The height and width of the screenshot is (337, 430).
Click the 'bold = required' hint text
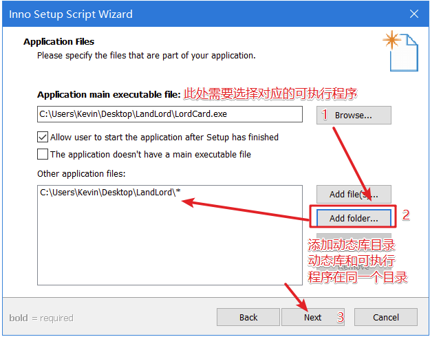point(41,318)
